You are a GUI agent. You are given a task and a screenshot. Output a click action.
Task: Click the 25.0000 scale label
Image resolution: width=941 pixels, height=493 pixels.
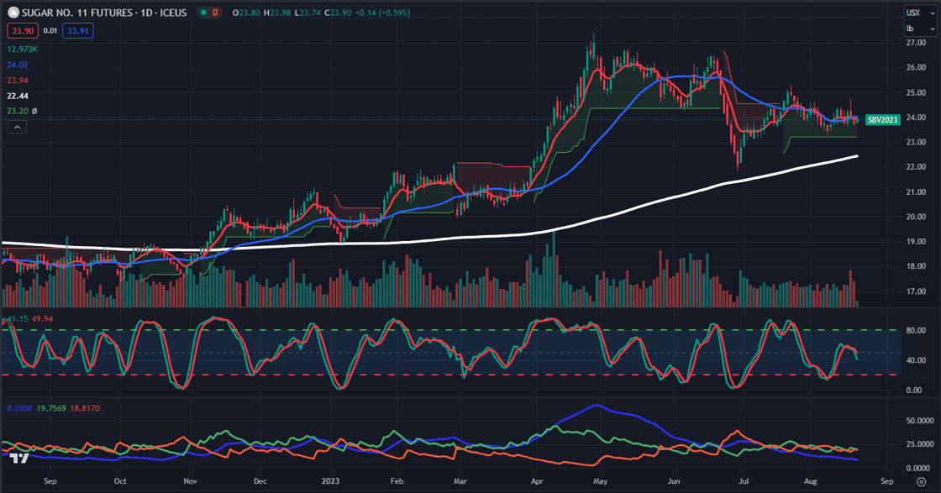[x=920, y=443]
